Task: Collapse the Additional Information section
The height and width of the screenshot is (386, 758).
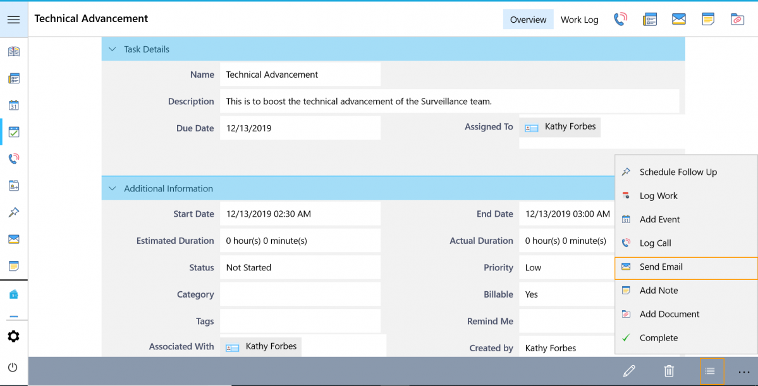Action: [113, 188]
